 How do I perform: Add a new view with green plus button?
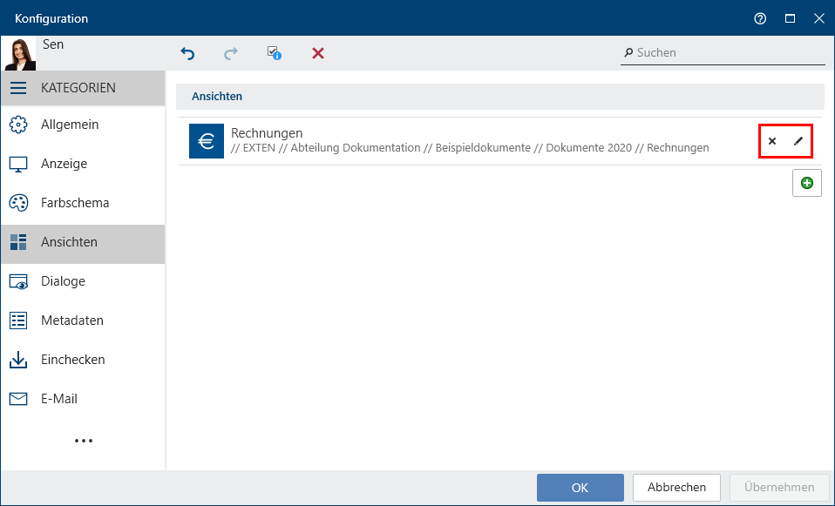807,183
